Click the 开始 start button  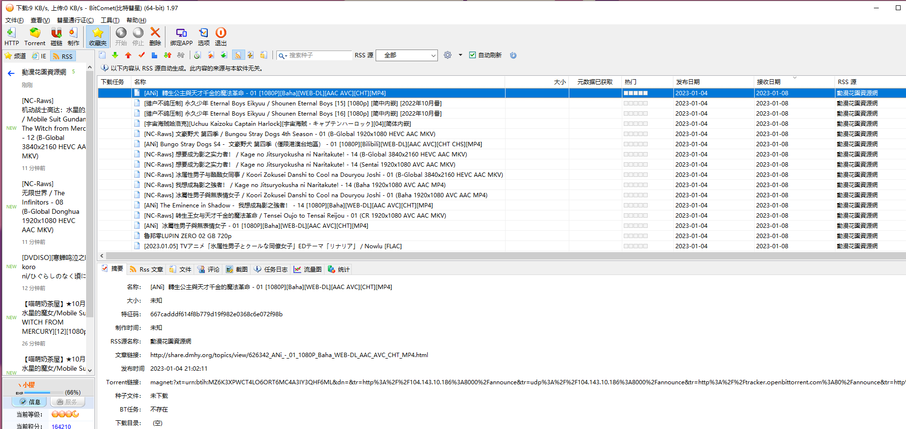(x=121, y=37)
